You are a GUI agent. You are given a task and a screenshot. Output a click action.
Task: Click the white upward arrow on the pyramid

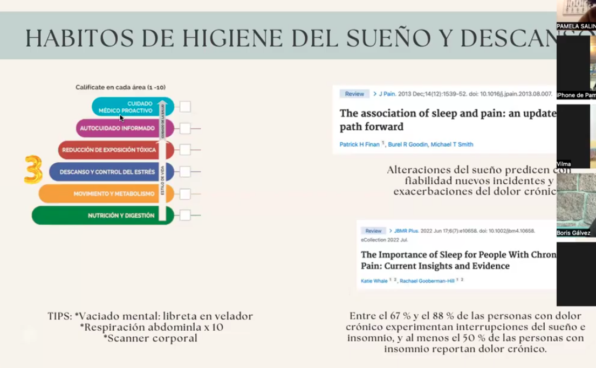(163, 156)
